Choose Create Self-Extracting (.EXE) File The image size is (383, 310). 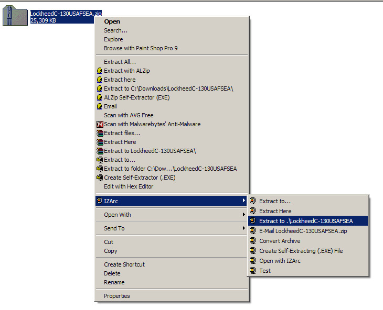click(301, 251)
